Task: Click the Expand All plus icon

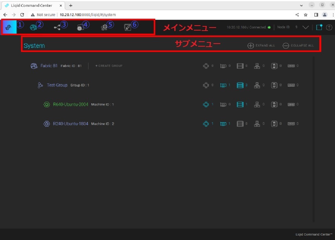Action: (x=250, y=45)
